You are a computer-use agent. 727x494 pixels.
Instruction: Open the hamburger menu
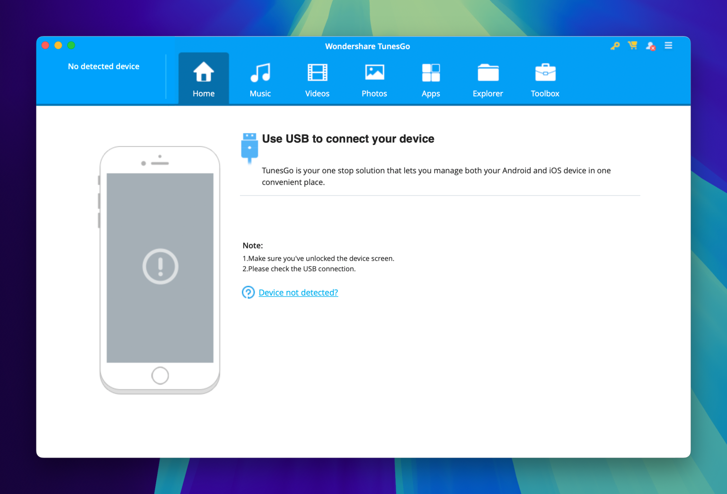pyautogui.click(x=668, y=45)
